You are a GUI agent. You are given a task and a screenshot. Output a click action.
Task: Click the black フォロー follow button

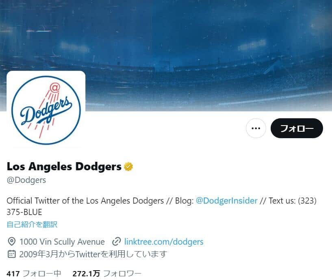[297, 128]
